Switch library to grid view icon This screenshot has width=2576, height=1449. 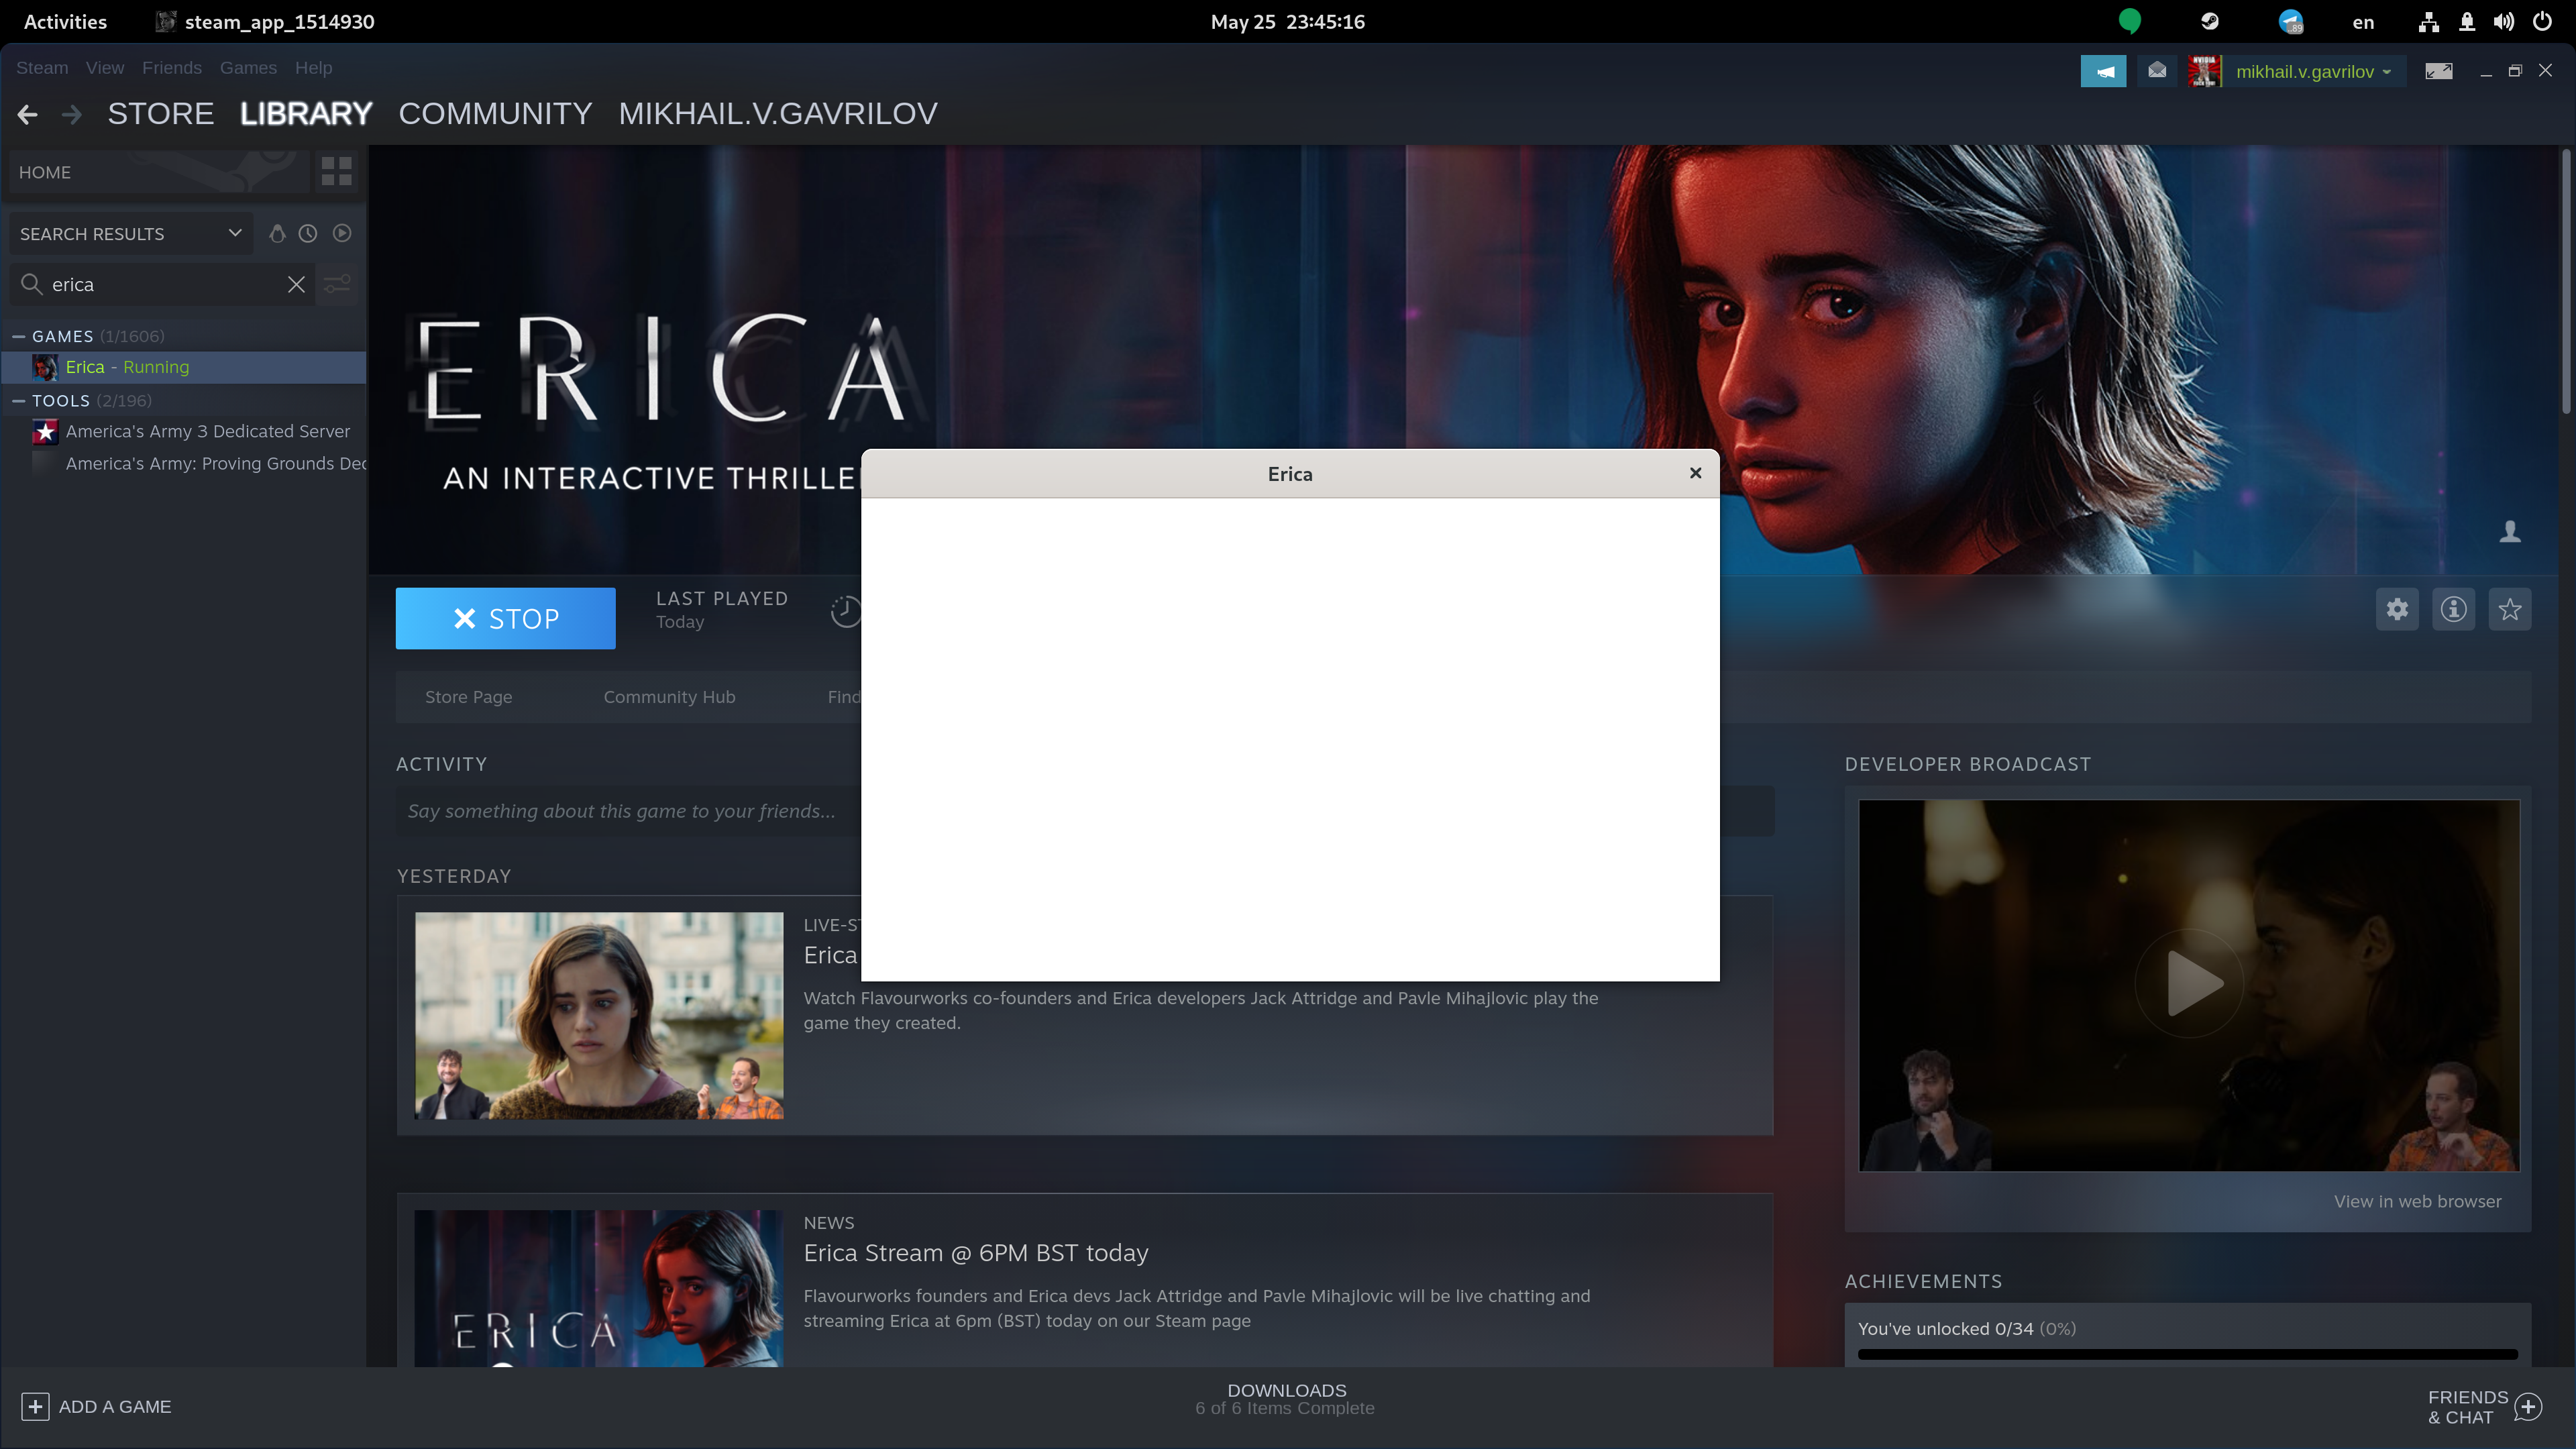[x=336, y=172]
